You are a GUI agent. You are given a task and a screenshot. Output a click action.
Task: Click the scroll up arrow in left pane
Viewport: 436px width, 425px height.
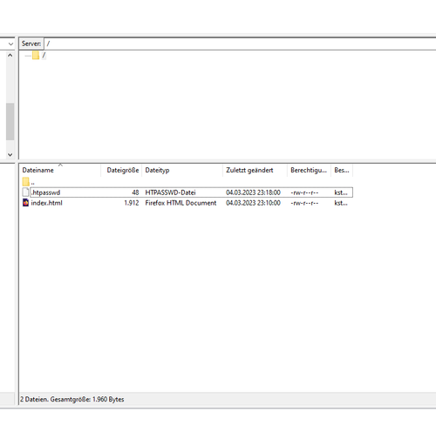point(10,55)
